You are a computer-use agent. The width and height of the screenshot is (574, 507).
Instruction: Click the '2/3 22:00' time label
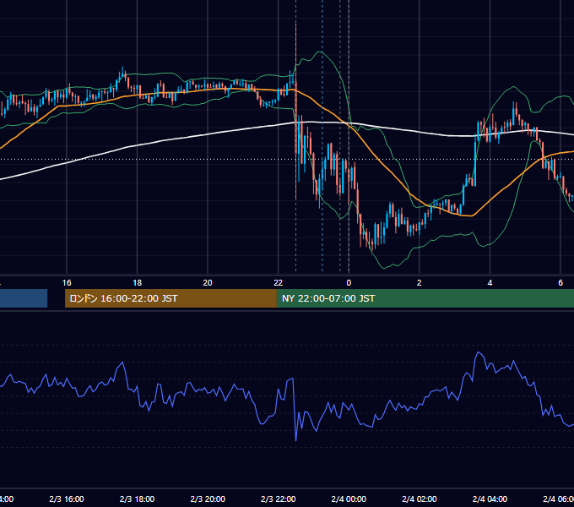click(279, 499)
